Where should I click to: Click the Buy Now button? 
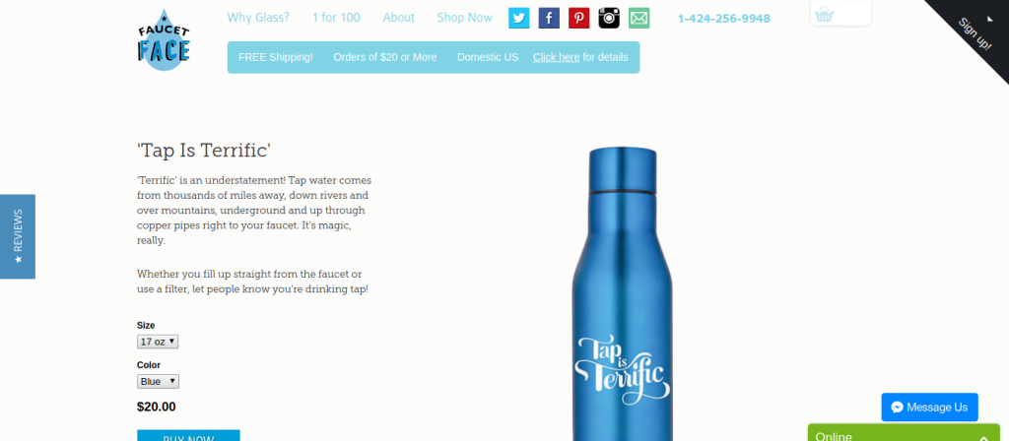(188, 436)
